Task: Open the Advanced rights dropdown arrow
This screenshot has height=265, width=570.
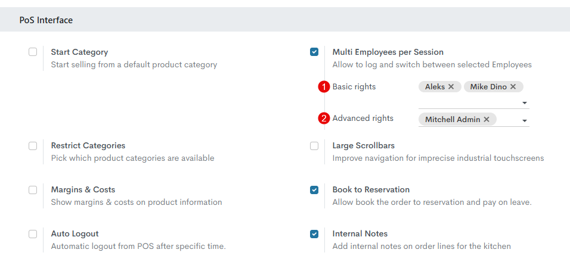Action: click(x=525, y=120)
